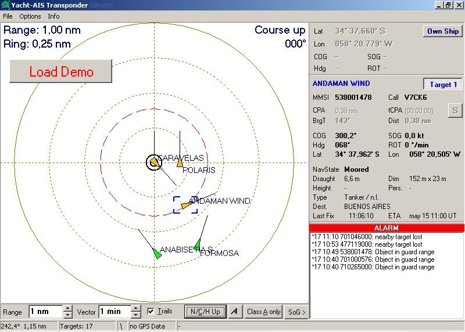Click the N/C/H Up orientation button
This screenshot has height=332, width=465.
pos(205,312)
